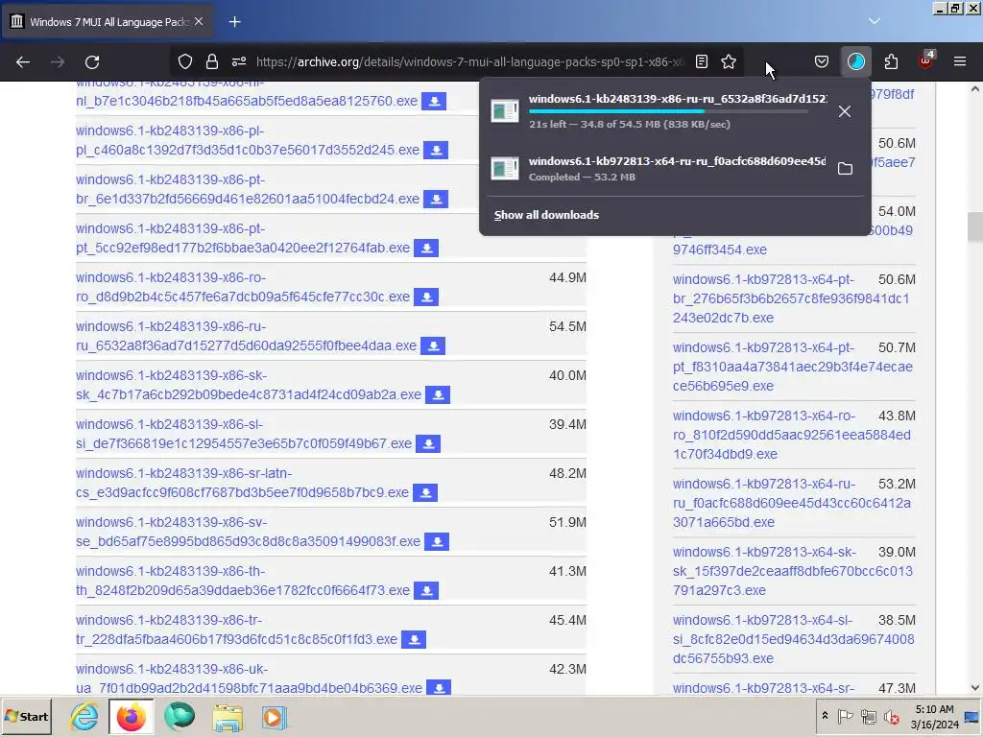Click the site security padlock icon
Screen dimensions: 983x737
tap(212, 61)
